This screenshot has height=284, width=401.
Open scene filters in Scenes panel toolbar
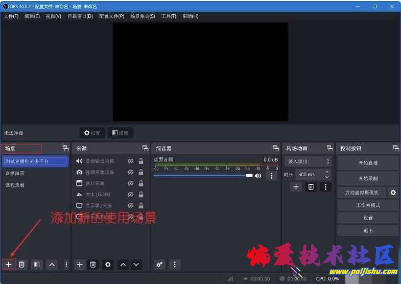point(36,264)
